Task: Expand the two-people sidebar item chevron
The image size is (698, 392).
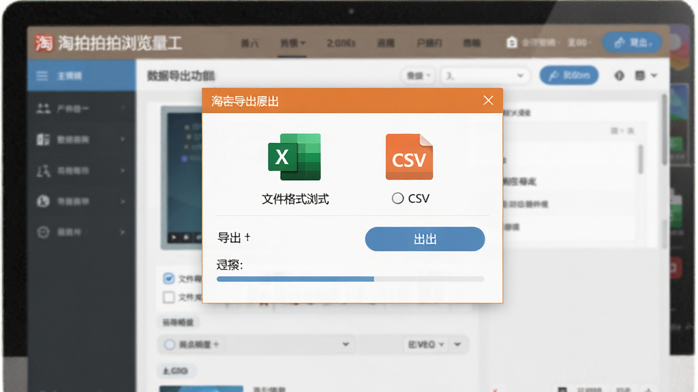Action: point(123,108)
